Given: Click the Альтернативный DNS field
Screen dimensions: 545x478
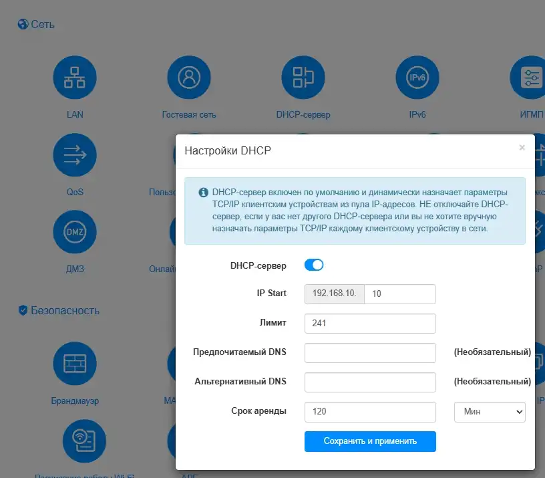Looking at the screenshot, I should [x=370, y=382].
